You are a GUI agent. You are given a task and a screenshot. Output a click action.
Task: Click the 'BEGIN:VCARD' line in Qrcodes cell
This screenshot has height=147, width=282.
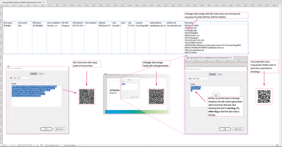point(191,26)
